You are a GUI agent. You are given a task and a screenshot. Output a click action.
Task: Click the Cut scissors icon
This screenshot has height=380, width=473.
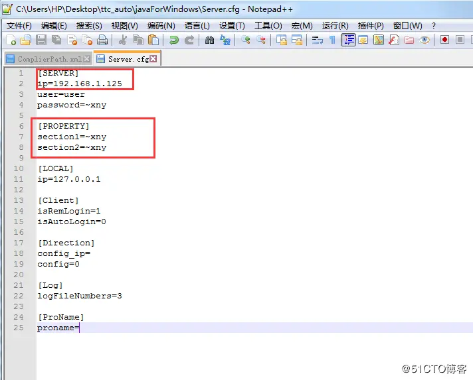(x=122, y=40)
